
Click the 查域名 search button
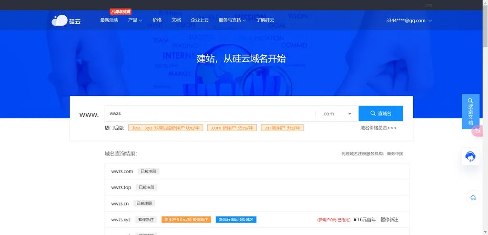point(381,113)
